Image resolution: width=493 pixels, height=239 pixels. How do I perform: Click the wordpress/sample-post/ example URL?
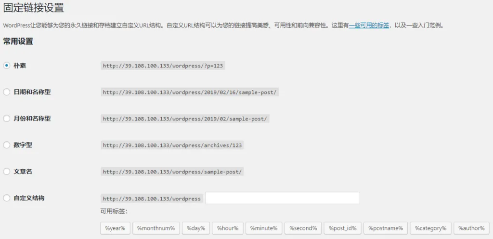pyautogui.click(x=172, y=172)
